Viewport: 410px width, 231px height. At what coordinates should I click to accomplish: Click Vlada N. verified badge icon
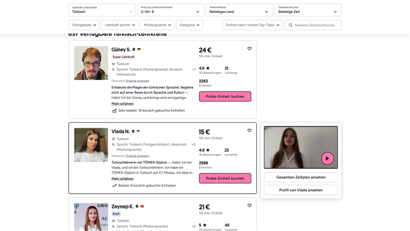coord(133,131)
